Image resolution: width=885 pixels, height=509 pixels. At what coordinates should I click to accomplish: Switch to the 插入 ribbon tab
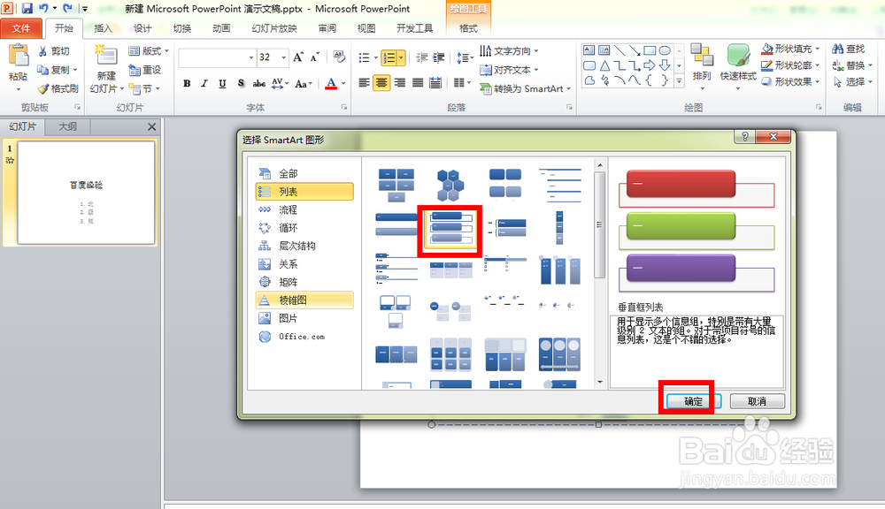104,27
